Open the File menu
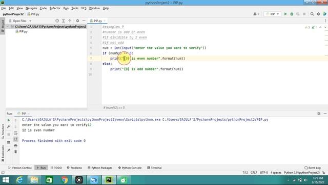328x185 pixels. point(4,8)
